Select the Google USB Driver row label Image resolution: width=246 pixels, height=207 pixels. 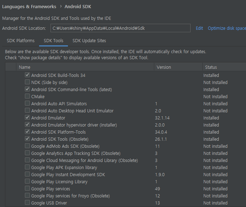tap(49, 203)
